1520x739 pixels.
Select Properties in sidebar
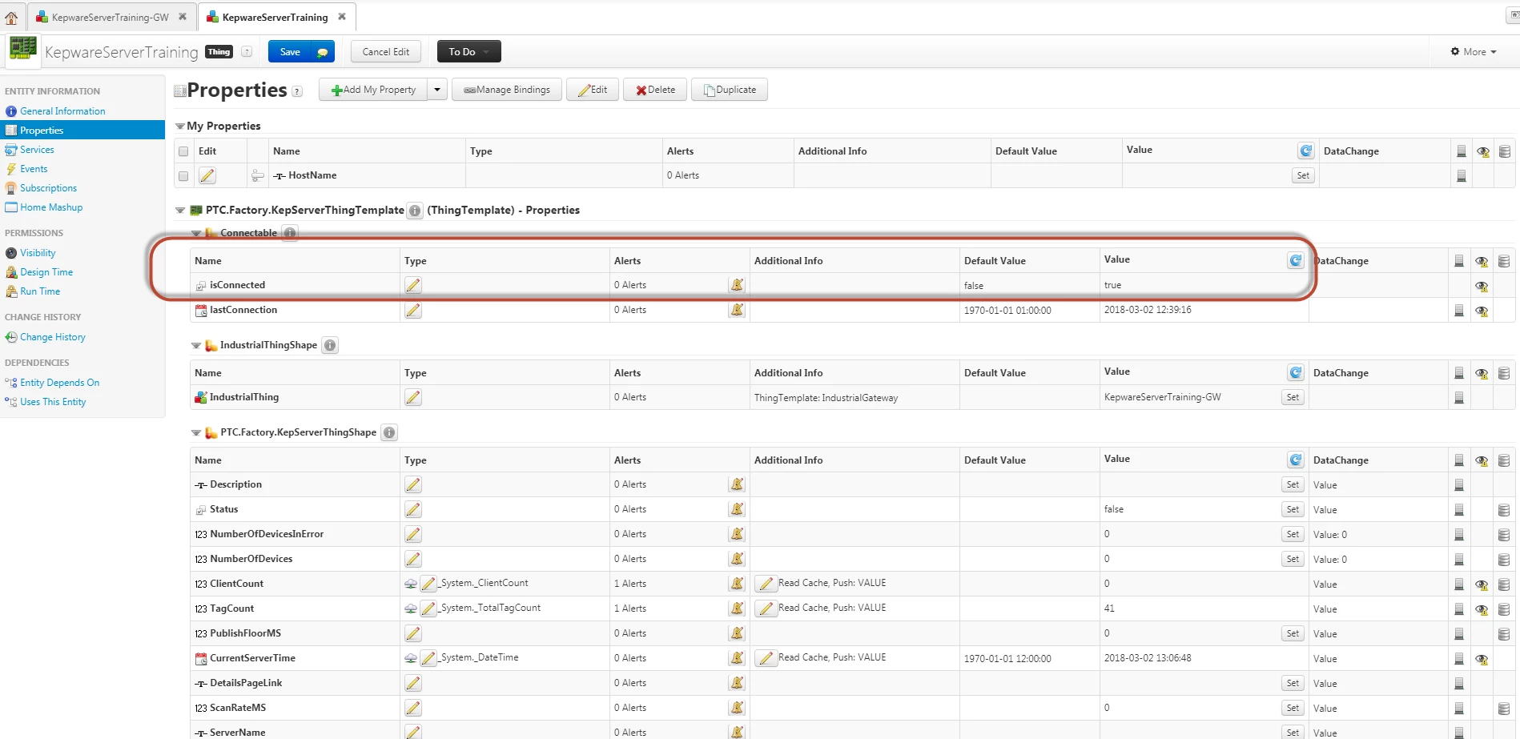[82, 131]
